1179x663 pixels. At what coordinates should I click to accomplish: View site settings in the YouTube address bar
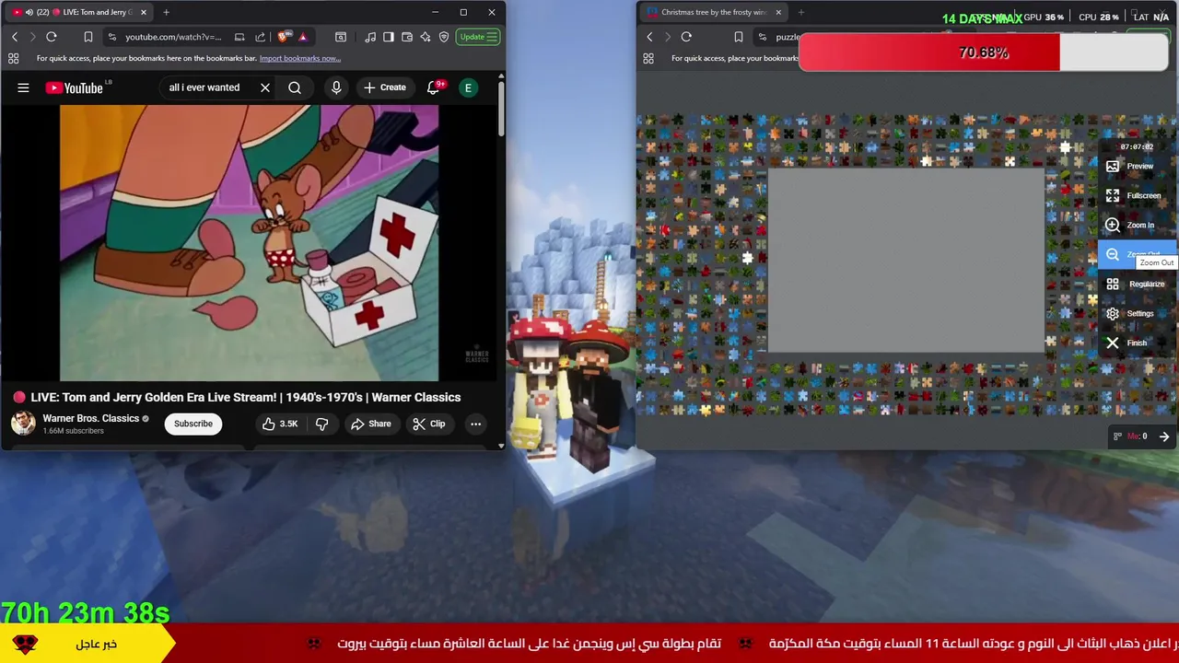111,37
